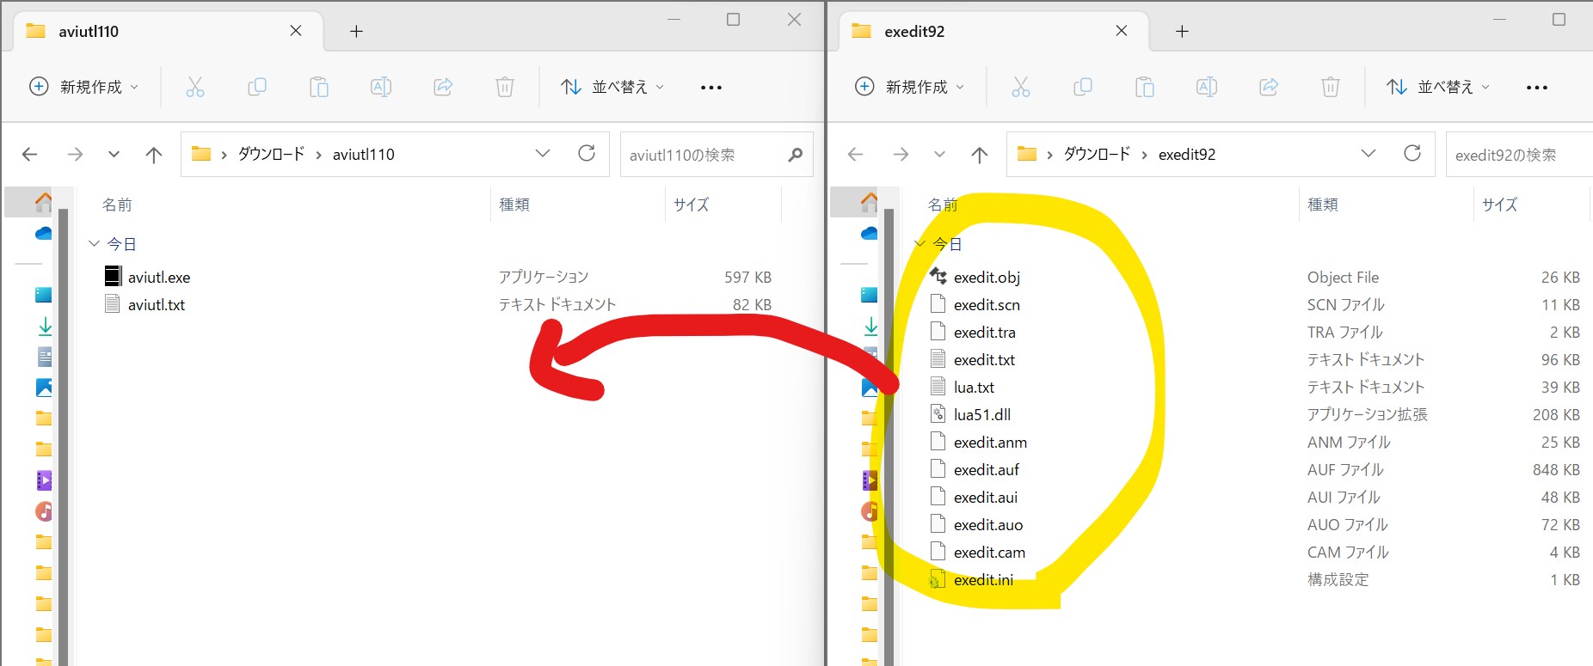The height and width of the screenshot is (666, 1593).
Task: Select exedit.txt file
Action: (x=984, y=359)
